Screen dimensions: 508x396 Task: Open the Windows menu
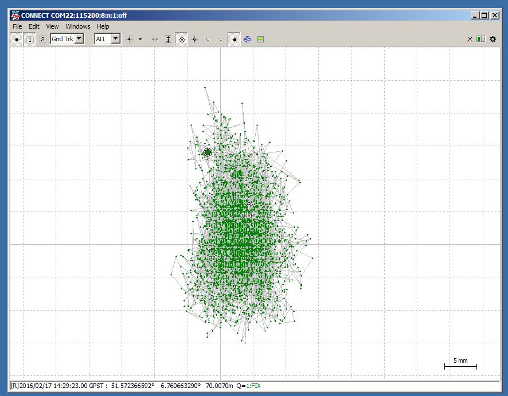[x=78, y=26]
